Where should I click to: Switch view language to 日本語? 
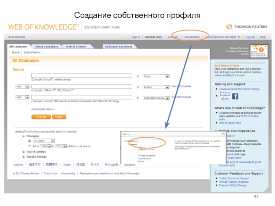tap(80, 165)
